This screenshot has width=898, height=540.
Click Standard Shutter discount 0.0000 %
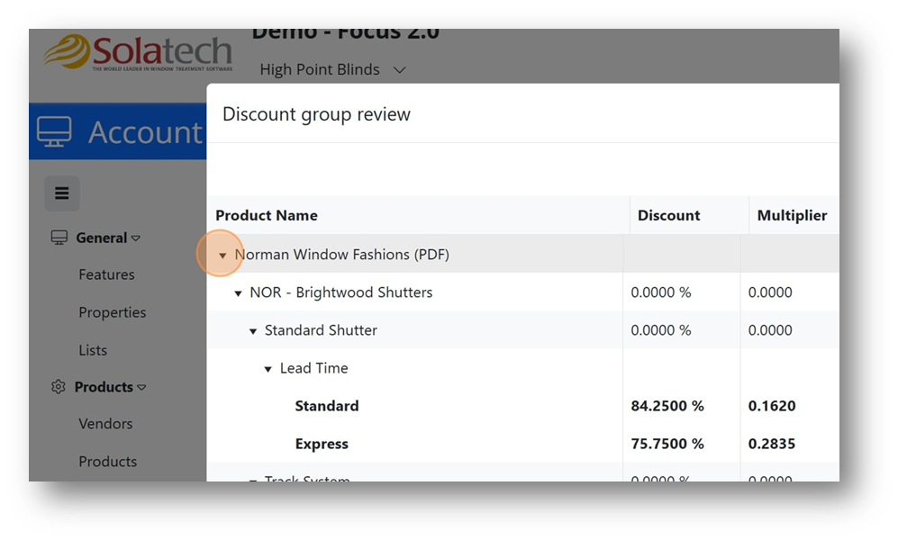pos(661,330)
